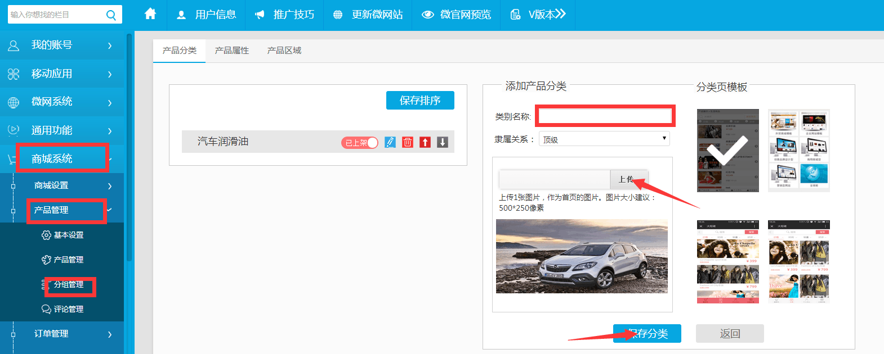
Task: Switch to the 产品区域 tab
Action: [x=284, y=51]
